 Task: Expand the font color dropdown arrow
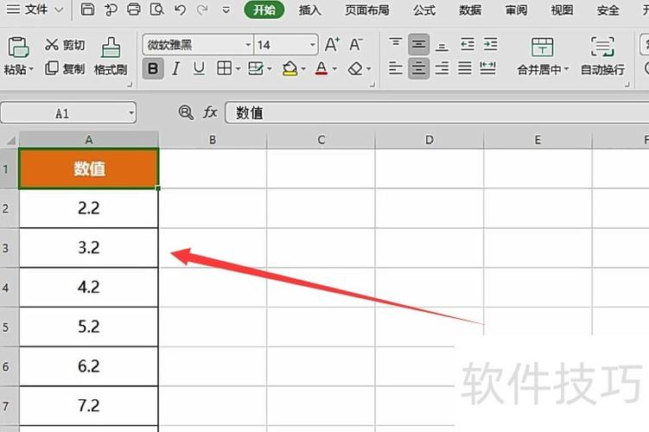pyautogui.click(x=334, y=69)
